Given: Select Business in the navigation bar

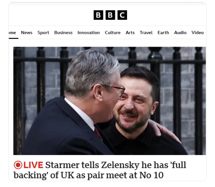Looking at the screenshot, I should [63, 33].
